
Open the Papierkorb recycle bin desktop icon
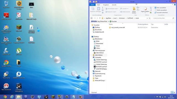coord(6,4)
